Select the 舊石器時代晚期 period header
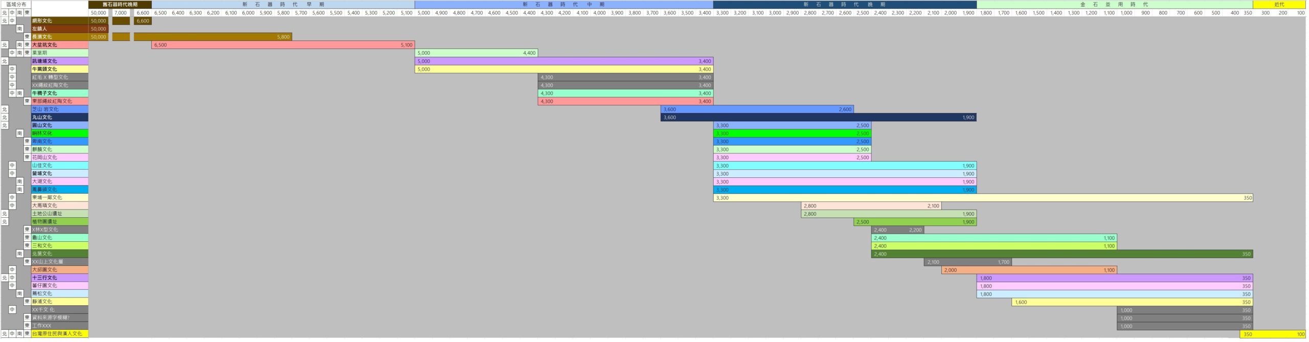This screenshot has width=1309, height=342. point(120,5)
